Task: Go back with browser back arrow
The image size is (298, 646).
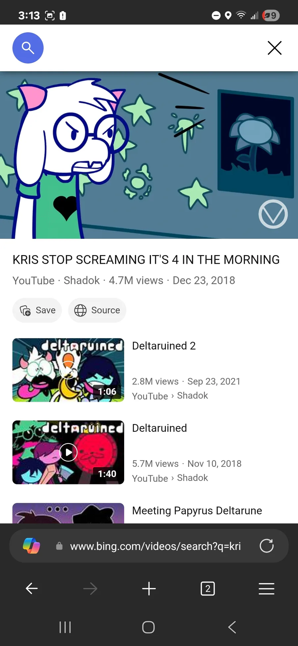Action: [x=32, y=589]
